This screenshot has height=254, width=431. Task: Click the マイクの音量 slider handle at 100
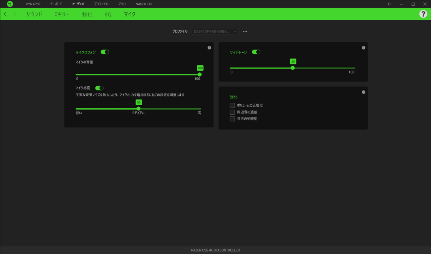coord(200,75)
